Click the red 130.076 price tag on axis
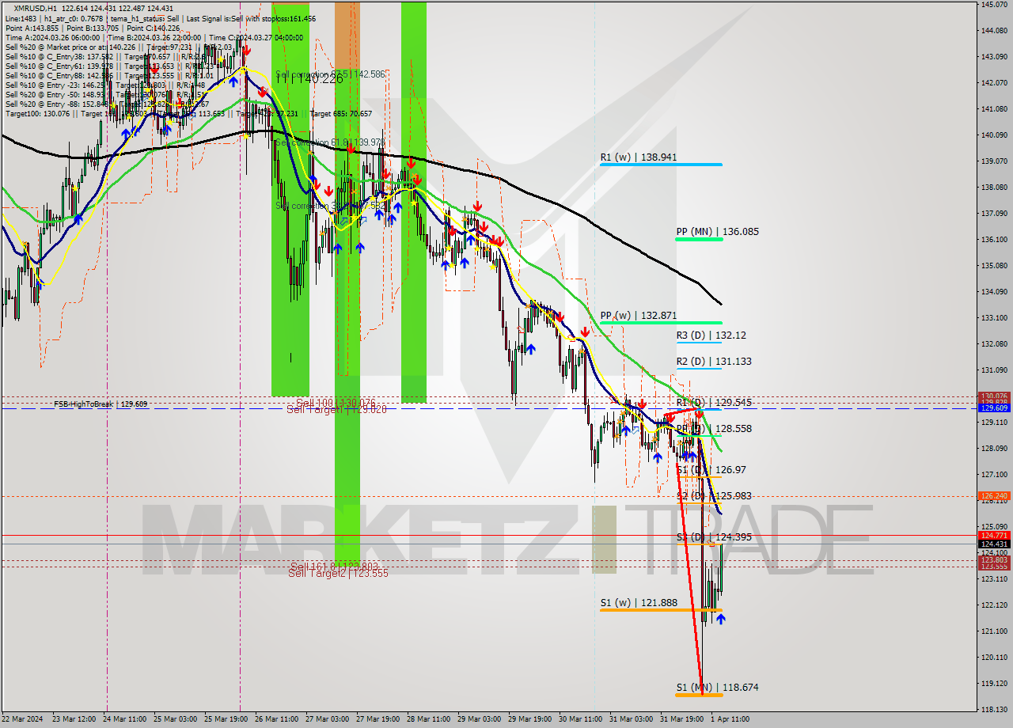This screenshot has width=1013, height=728. pyautogui.click(x=994, y=396)
